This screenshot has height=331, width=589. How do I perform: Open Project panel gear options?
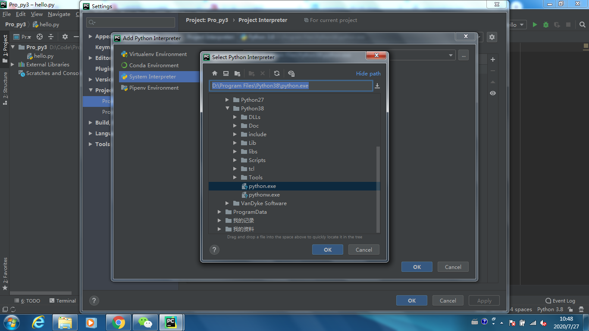pos(65,37)
